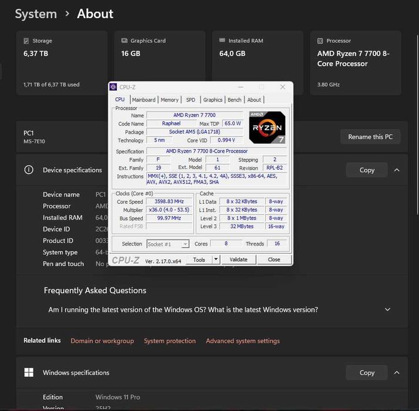Open System protection link
This screenshot has width=419, height=411.
pos(170,341)
